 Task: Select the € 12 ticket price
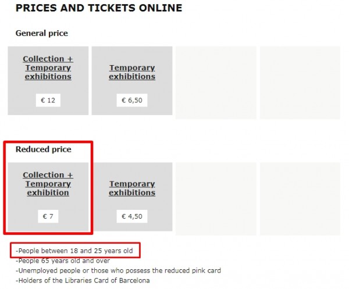click(48, 101)
